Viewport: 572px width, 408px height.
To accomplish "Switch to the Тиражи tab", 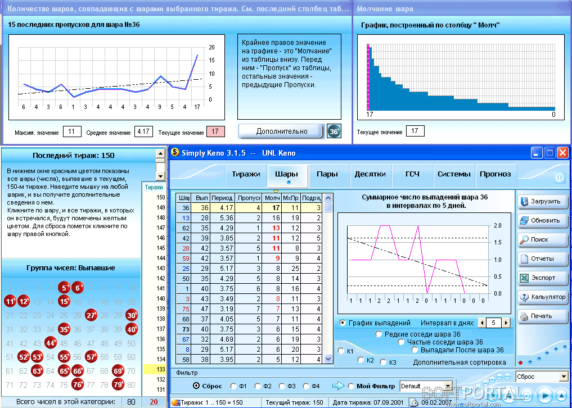I will point(246,174).
